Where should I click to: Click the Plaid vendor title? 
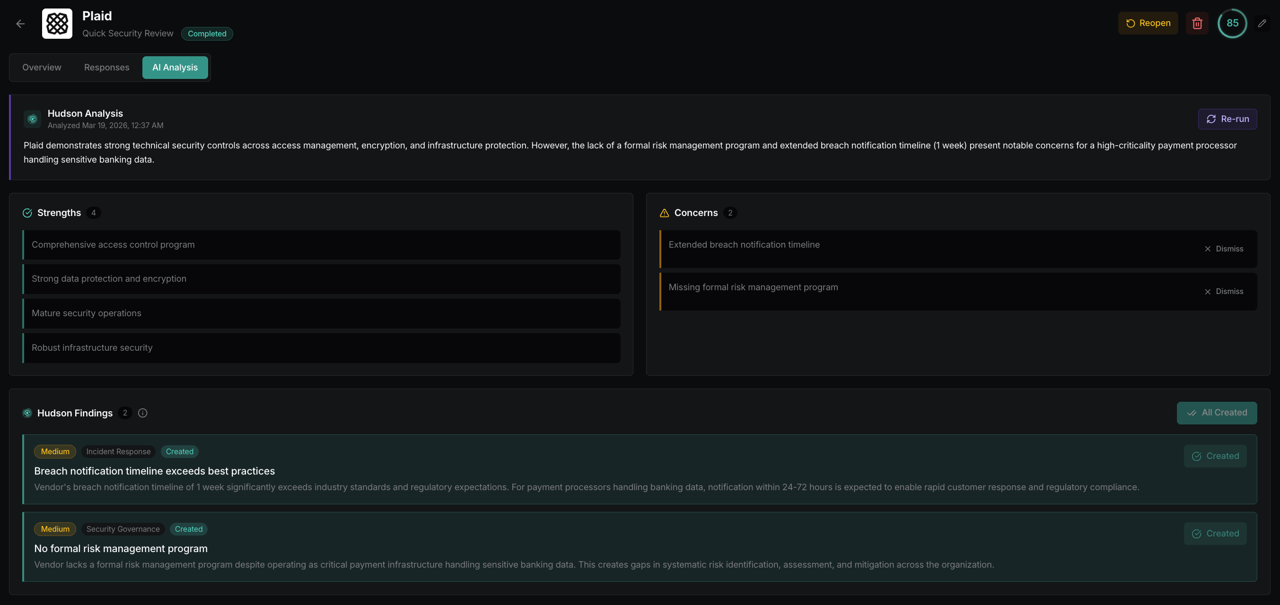pos(97,16)
